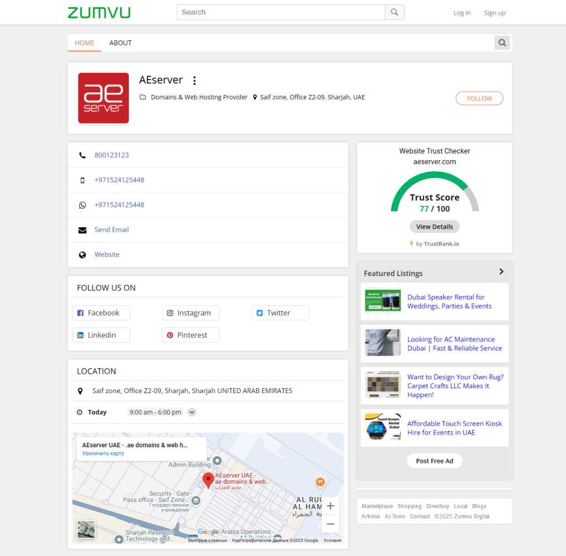This screenshot has width=566, height=556.
Task: Click the mobile icon in the first +971524125448 row
Action: (x=82, y=181)
